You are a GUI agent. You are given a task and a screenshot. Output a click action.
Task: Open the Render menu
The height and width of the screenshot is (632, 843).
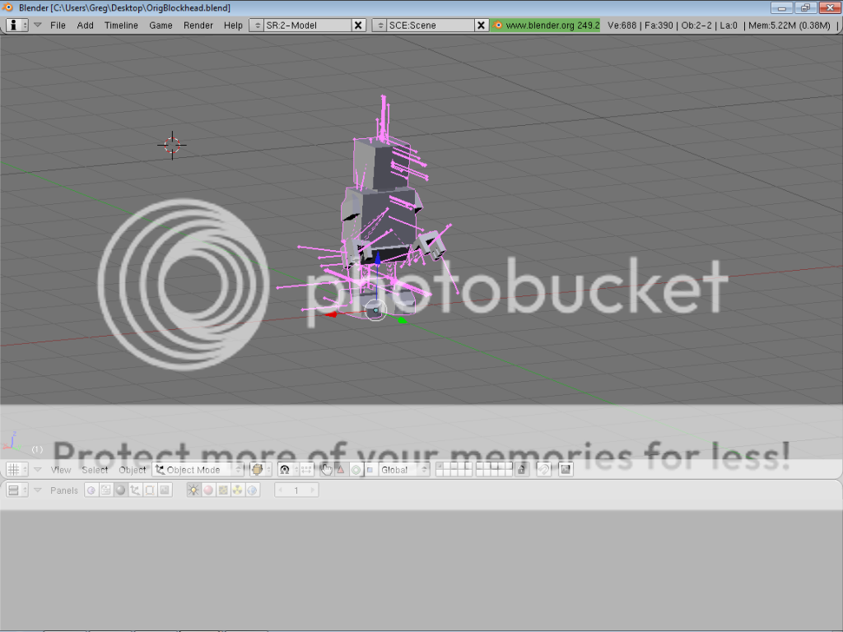(x=198, y=26)
